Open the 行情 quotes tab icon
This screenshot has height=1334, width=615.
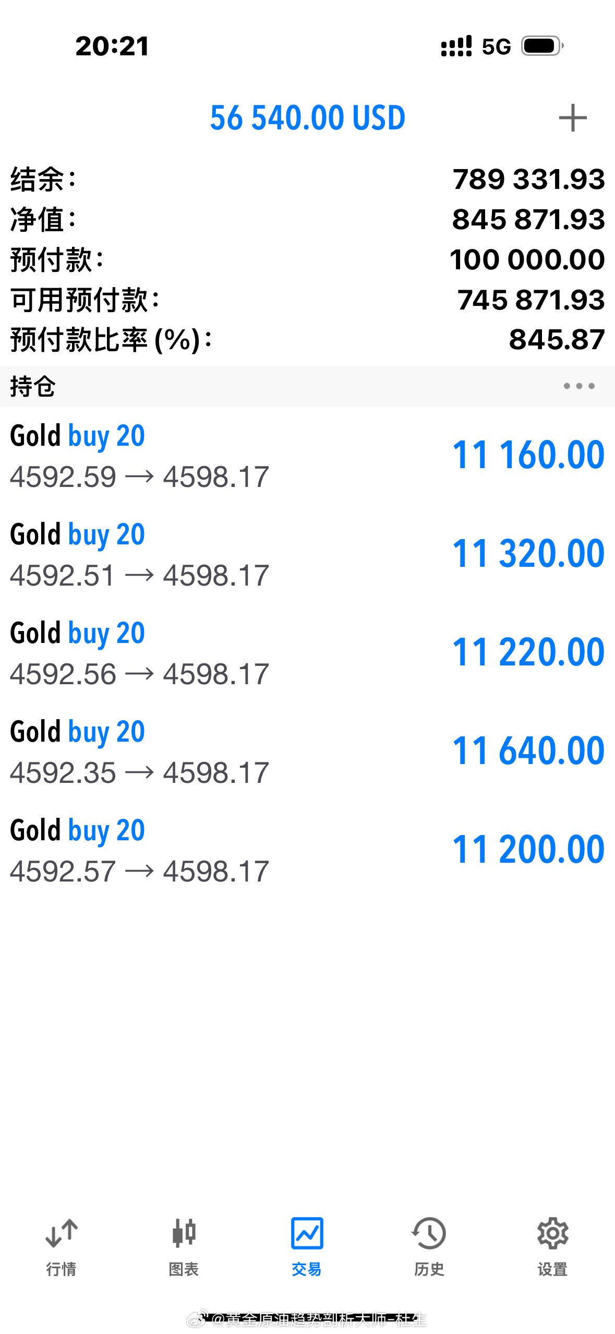pos(62,1233)
